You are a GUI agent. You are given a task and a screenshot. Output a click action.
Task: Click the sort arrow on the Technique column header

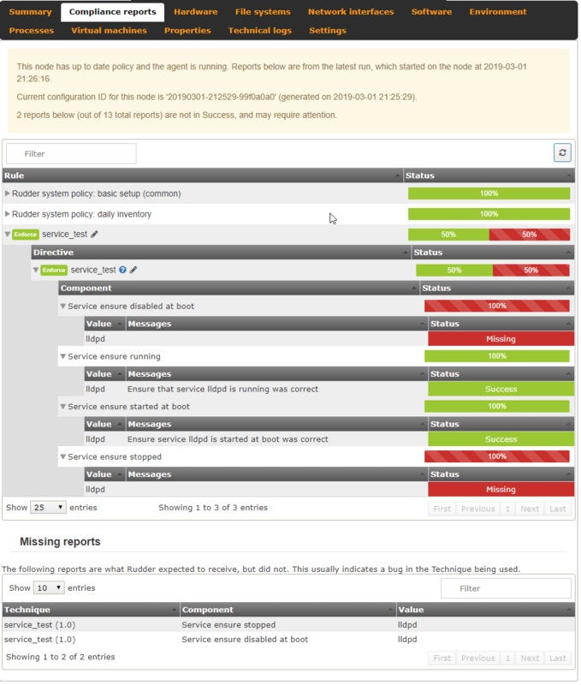[175, 611]
